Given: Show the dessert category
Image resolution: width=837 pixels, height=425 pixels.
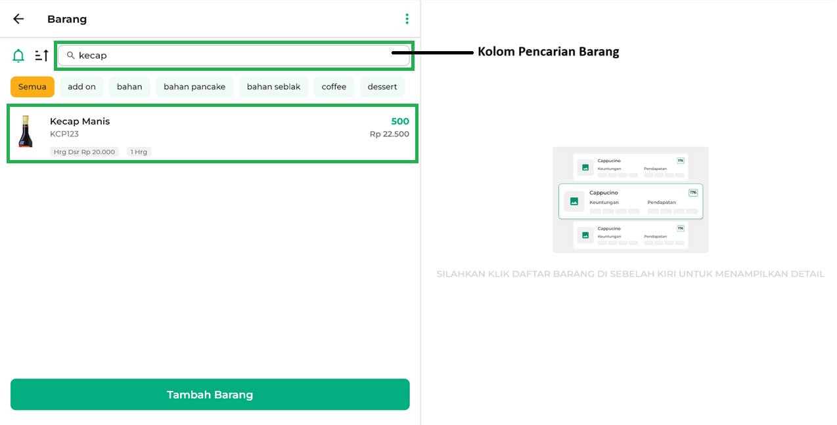Looking at the screenshot, I should coord(382,87).
